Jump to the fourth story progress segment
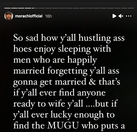137x132 pixels. 28,8
